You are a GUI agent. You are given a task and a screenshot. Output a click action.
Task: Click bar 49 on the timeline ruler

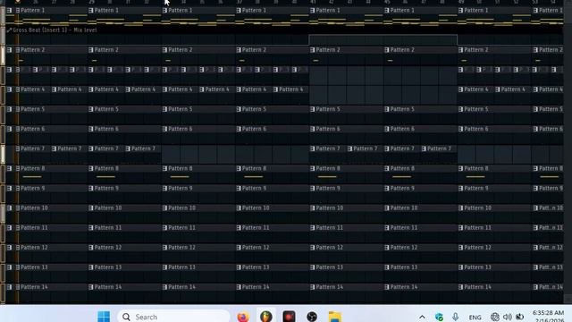[461, 2]
